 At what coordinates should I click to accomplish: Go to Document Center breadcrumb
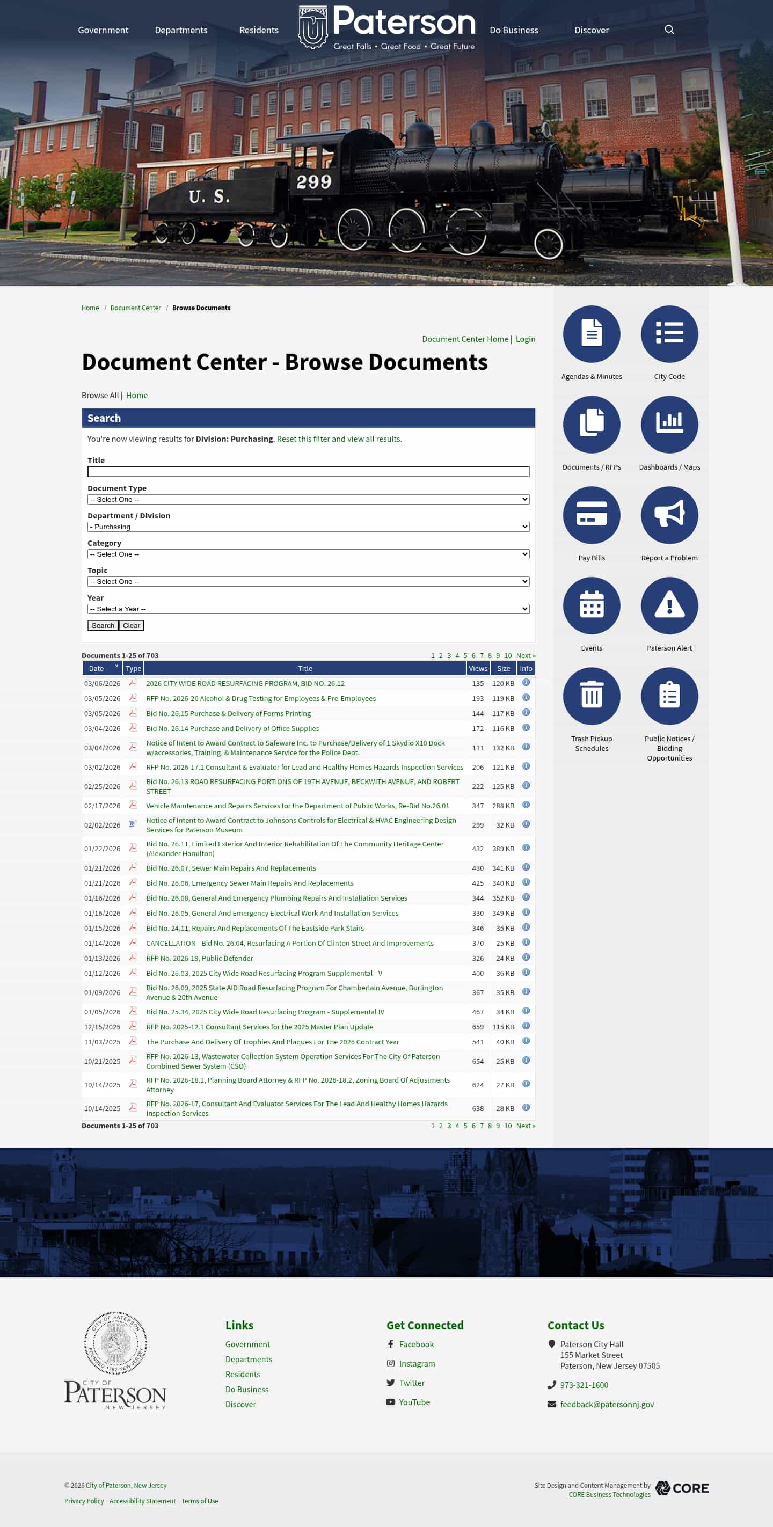pos(135,308)
